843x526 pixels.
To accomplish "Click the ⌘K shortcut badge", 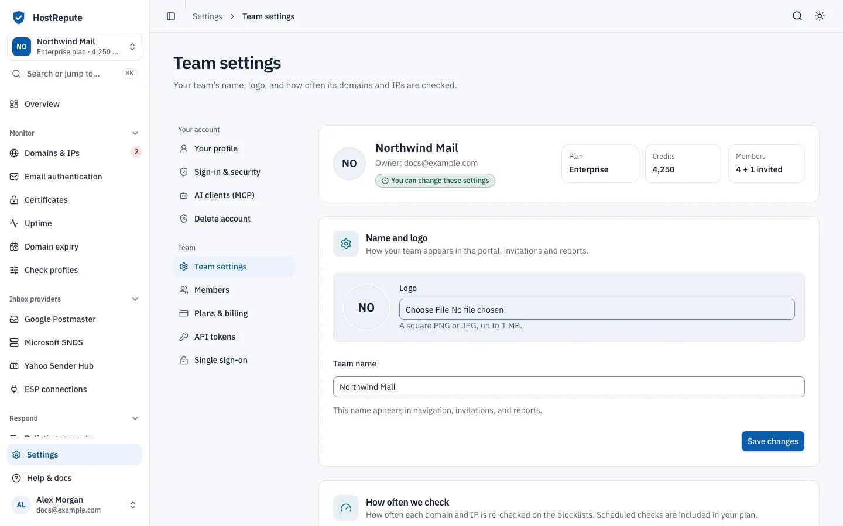I will tap(129, 74).
